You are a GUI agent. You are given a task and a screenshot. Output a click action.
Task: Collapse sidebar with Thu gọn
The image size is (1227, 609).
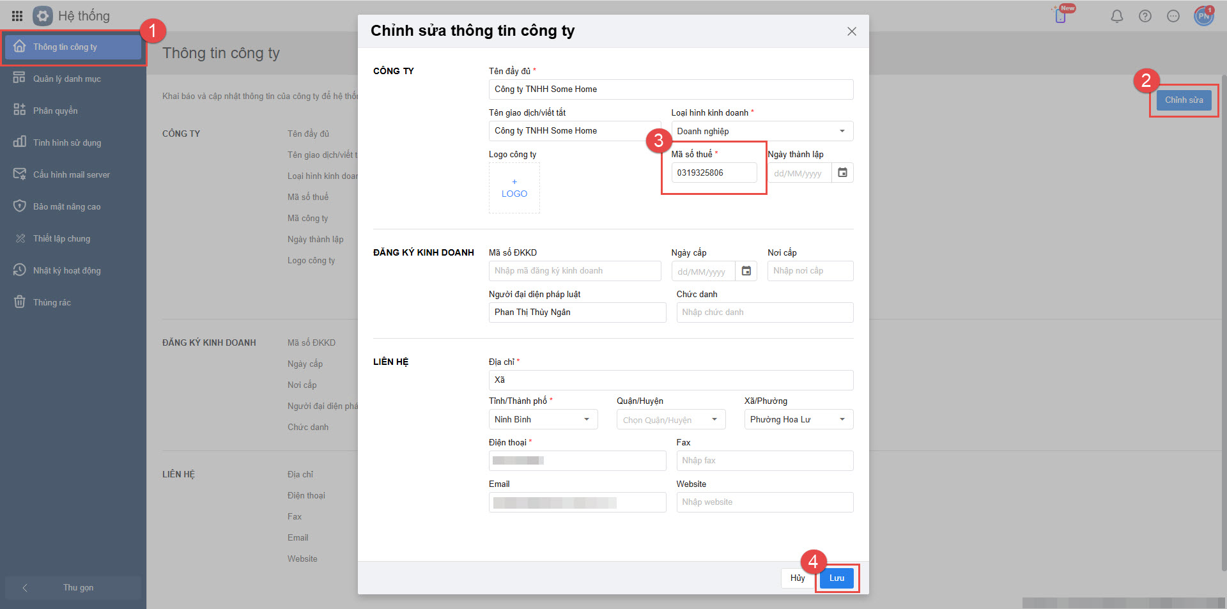(73, 587)
